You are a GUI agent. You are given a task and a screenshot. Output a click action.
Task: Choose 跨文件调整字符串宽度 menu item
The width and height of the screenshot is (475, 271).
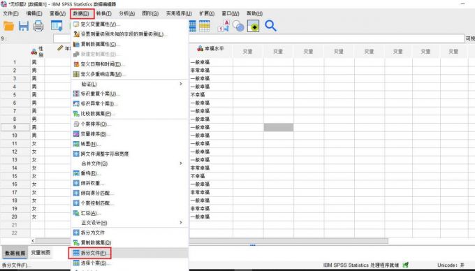pyautogui.click(x=130, y=154)
